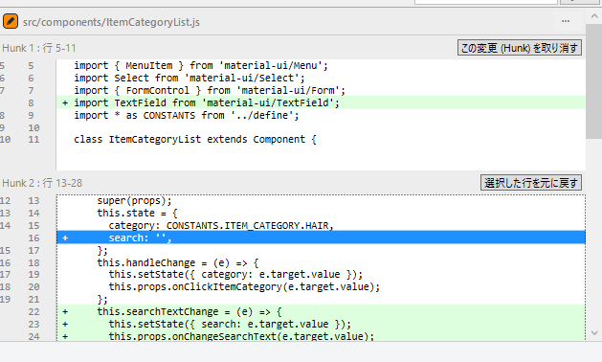Select the line importing FormControl

[321, 91]
